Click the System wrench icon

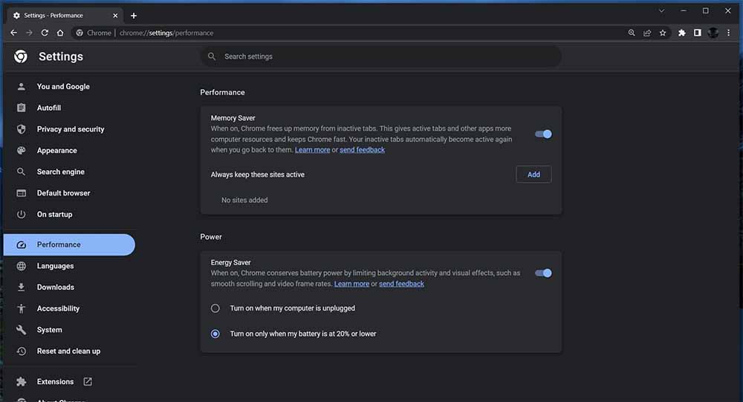22,330
